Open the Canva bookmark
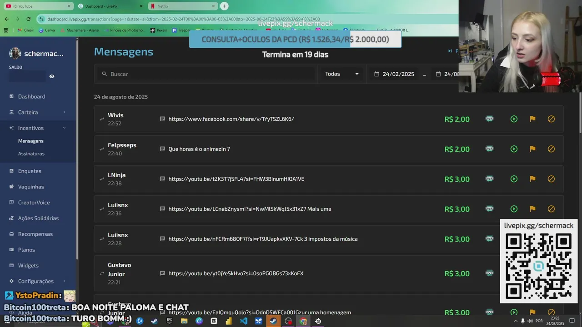The height and width of the screenshot is (327, 582). click(x=47, y=30)
